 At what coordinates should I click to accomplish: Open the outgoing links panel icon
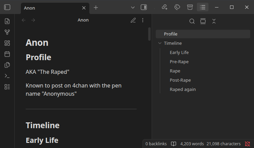click(x=164, y=7)
